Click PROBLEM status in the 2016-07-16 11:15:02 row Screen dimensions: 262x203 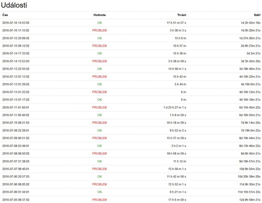click(x=99, y=30)
